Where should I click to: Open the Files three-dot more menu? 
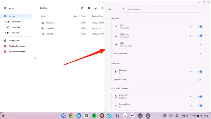coord(102,8)
